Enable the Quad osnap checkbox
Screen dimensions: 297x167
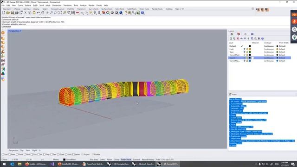[x=58, y=154]
